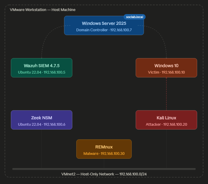Select the Kali Linux attacker node
The image size is (208, 184).
[x=166, y=120]
